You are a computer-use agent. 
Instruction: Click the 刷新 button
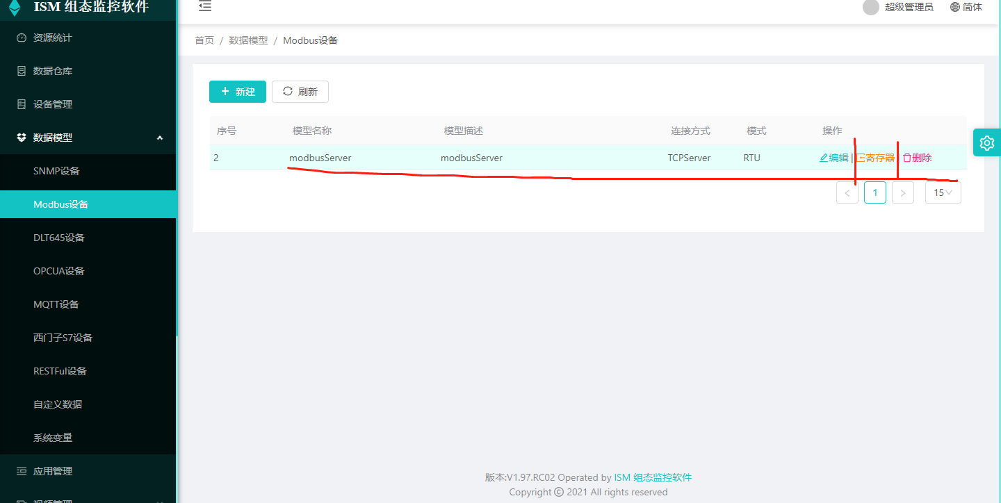point(300,92)
